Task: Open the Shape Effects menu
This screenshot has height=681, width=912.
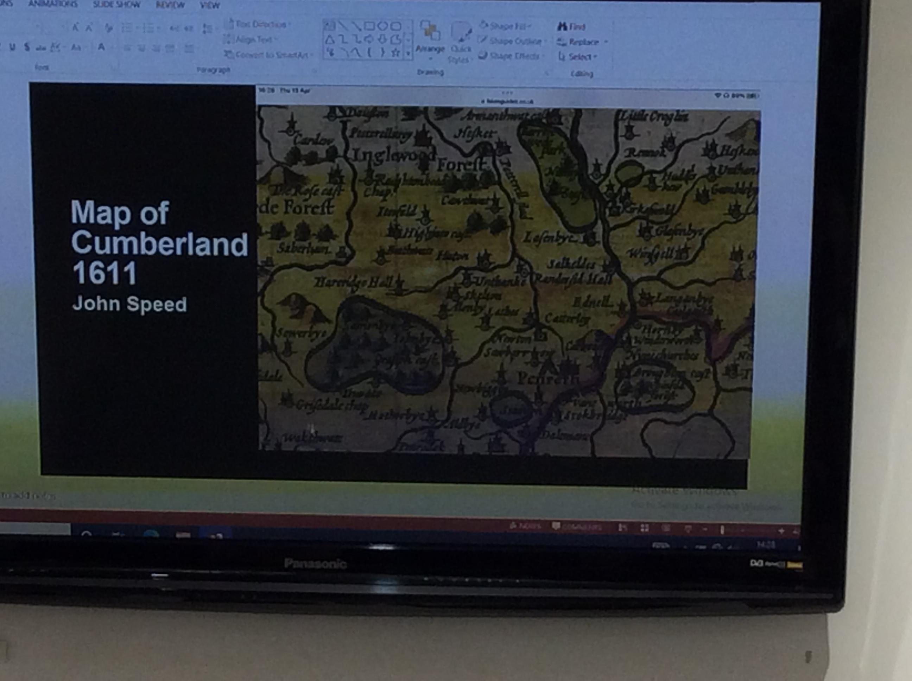Action: coord(511,56)
